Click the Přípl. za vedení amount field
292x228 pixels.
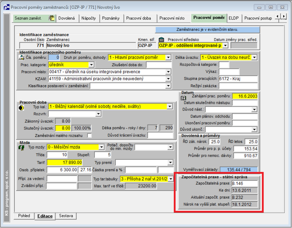pos(62,179)
